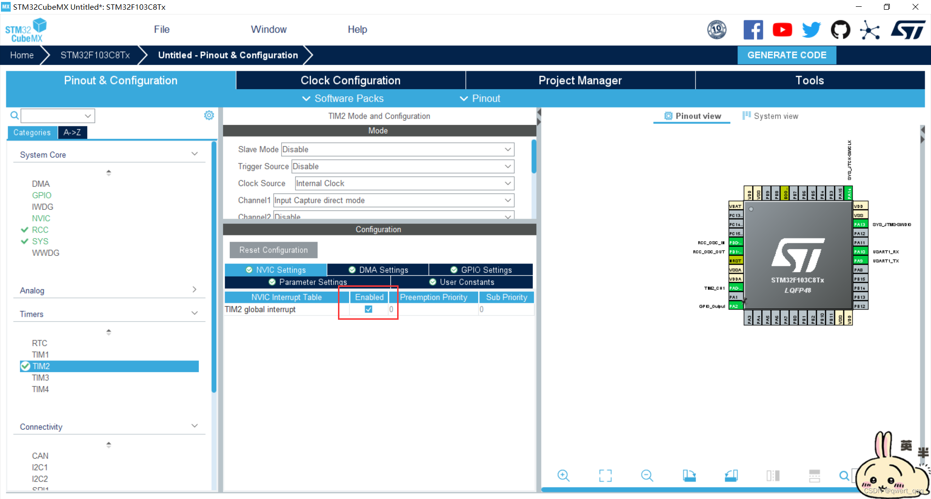Open the Trigger Source dropdown

coord(402,167)
